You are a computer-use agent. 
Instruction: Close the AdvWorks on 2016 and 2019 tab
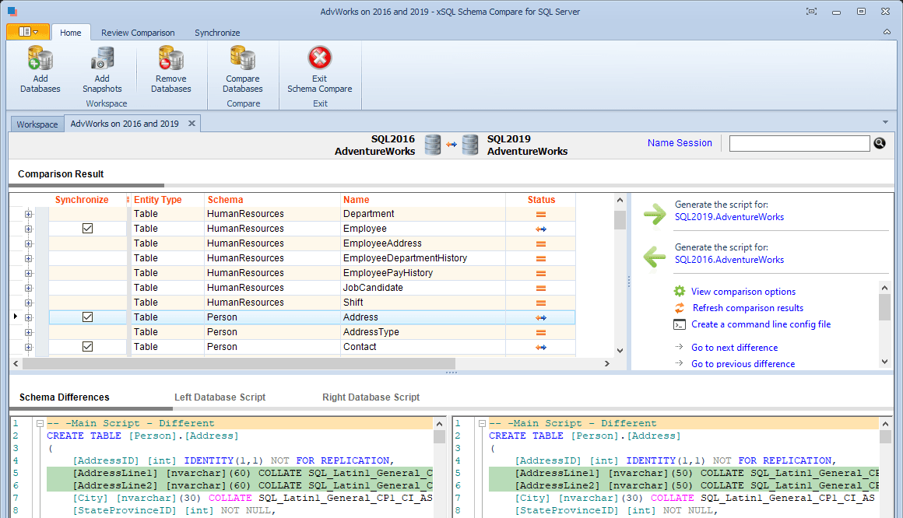coord(191,123)
